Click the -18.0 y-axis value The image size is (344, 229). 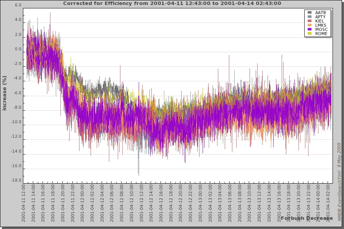tap(16, 181)
